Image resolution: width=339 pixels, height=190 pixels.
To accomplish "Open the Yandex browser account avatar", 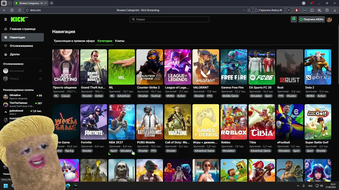I will (x=304, y=3).
